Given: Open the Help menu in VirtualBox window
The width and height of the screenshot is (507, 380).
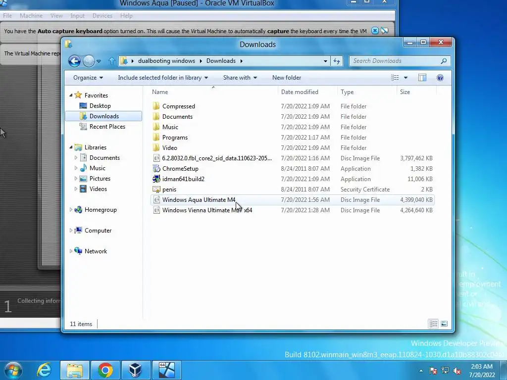Looking at the screenshot, I should pyautogui.click(x=126, y=15).
